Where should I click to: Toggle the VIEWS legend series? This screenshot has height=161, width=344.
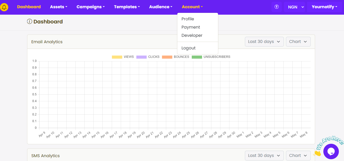coord(123,57)
